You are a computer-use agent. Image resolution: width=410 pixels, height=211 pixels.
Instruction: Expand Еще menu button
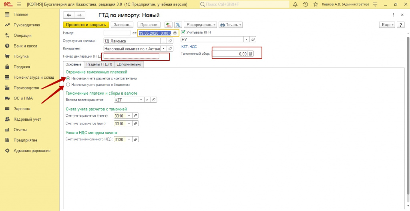(x=388, y=25)
